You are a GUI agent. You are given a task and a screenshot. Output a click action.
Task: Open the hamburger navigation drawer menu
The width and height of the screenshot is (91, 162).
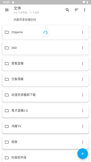pos(7,10)
